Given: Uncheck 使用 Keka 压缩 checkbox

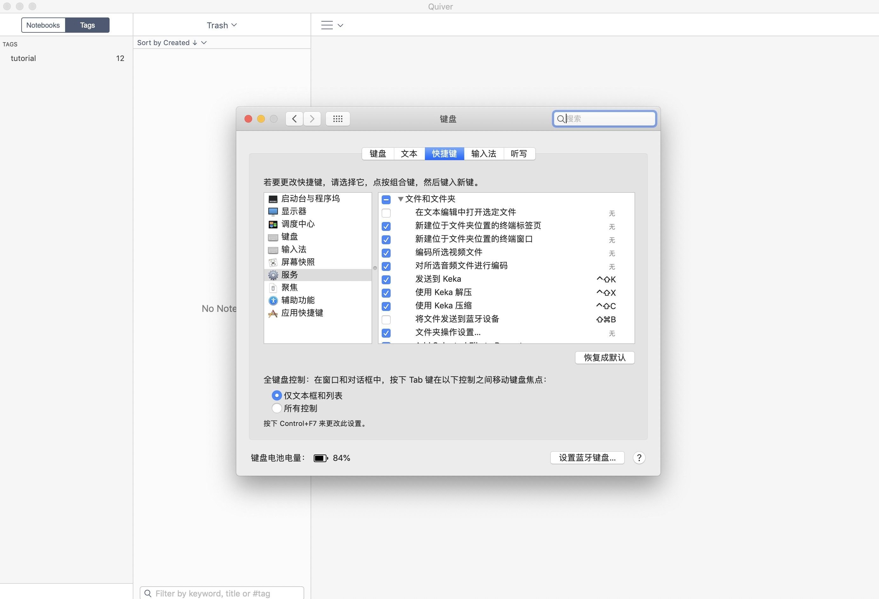Looking at the screenshot, I should tap(386, 306).
